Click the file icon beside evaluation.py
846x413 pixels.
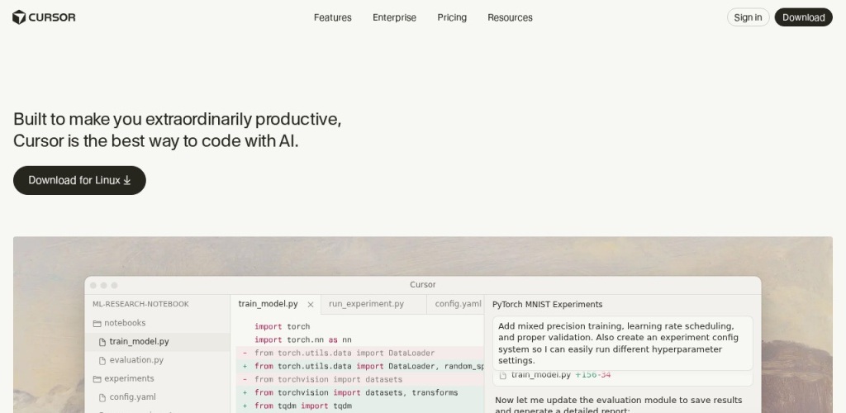pos(102,360)
